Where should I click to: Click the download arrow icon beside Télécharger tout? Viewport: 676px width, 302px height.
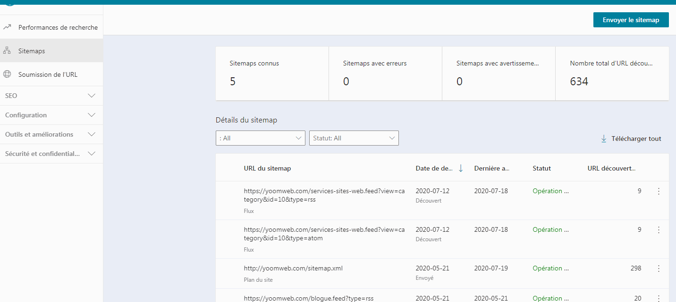603,139
